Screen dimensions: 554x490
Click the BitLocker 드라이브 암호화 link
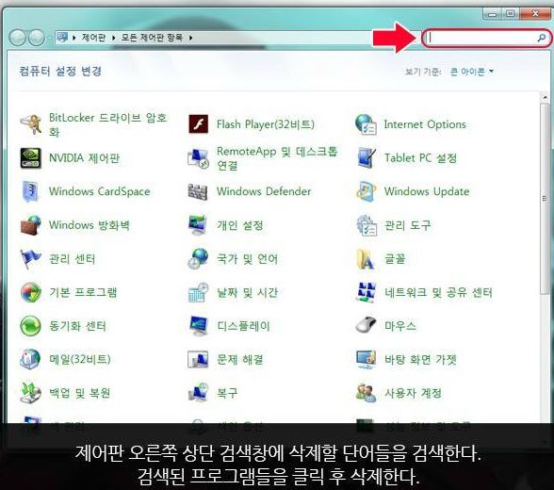pos(107,124)
